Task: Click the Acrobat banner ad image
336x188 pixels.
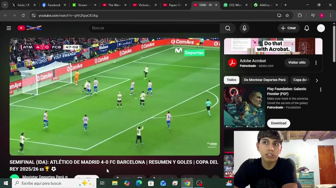Action: (273, 46)
